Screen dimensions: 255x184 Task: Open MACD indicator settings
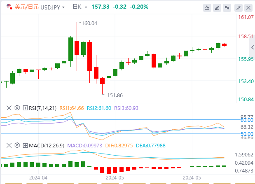(17, 145)
